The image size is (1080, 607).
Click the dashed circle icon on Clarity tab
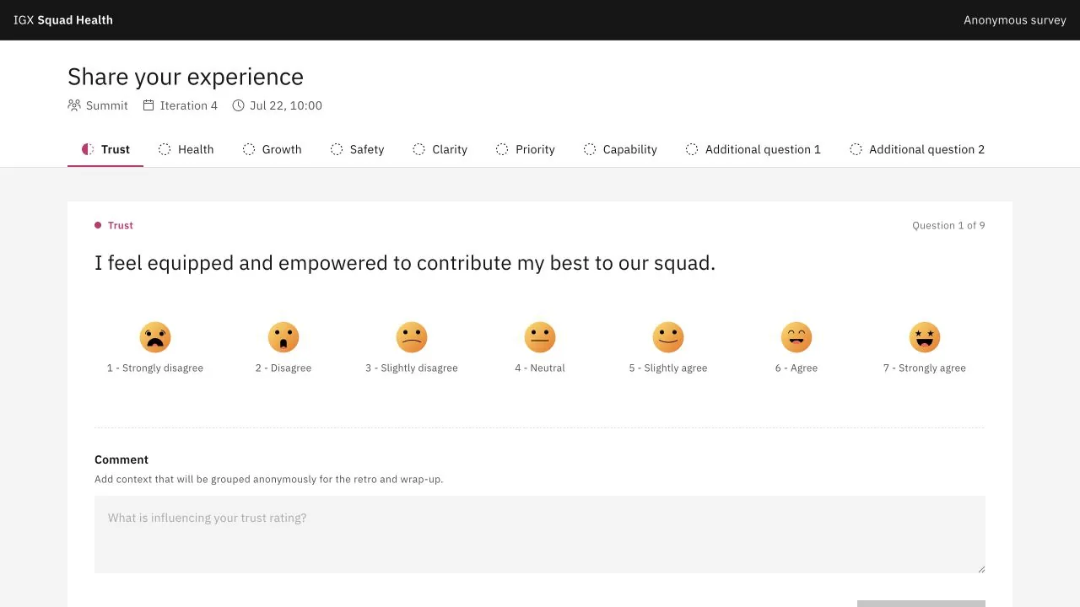click(418, 149)
